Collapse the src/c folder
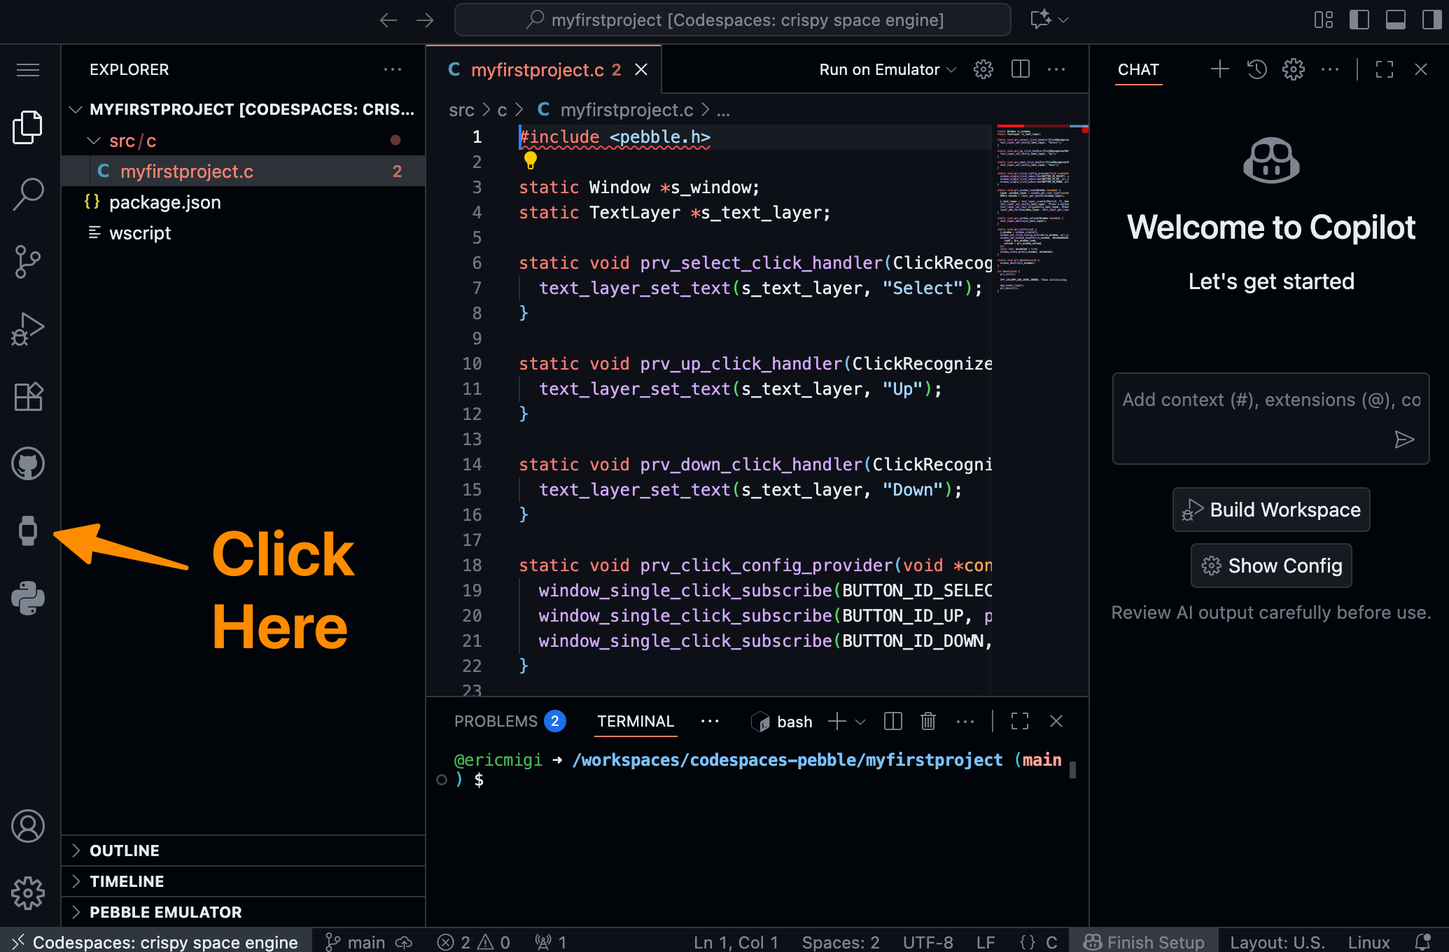Screen dimensions: 1449x952 (94, 141)
